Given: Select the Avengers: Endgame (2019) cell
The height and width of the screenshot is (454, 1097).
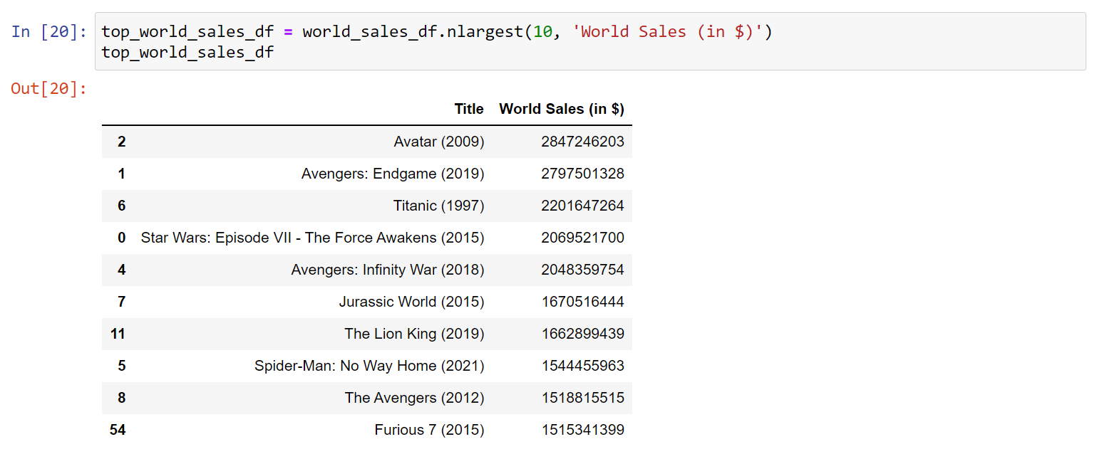Looking at the screenshot, I should pyautogui.click(x=392, y=174).
